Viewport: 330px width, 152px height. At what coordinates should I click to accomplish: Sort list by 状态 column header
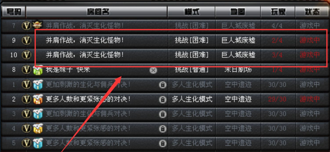(312, 12)
